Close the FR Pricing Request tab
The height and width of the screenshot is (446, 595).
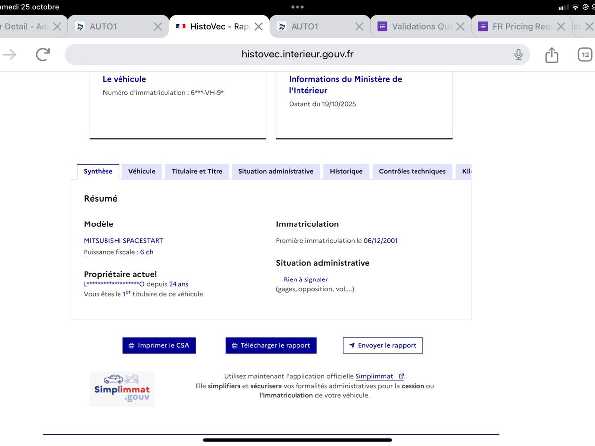point(561,27)
